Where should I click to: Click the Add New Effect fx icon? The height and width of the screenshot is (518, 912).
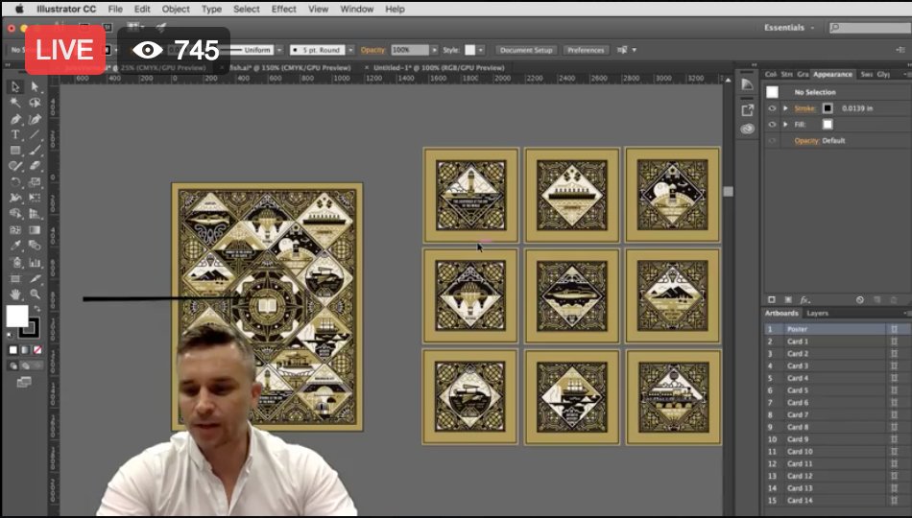point(804,300)
